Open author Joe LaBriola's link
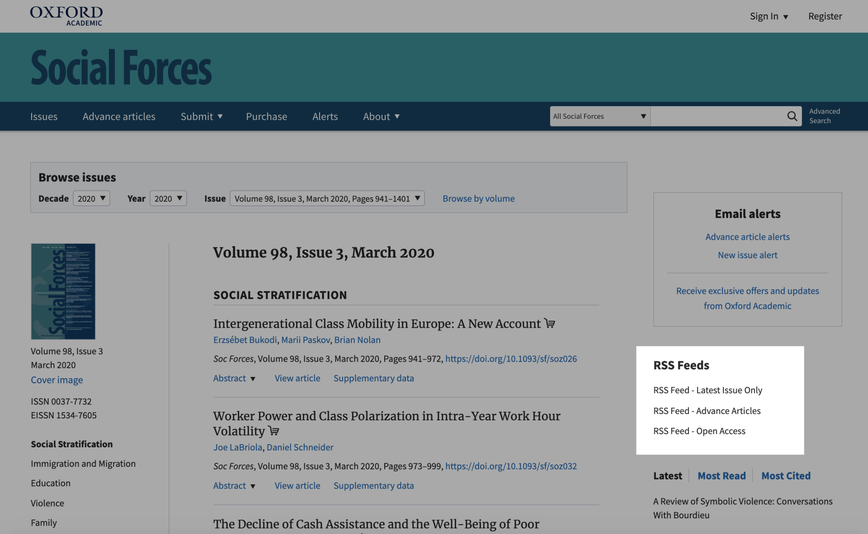Viewport: 868px width, 534px height. coord(238,447)
